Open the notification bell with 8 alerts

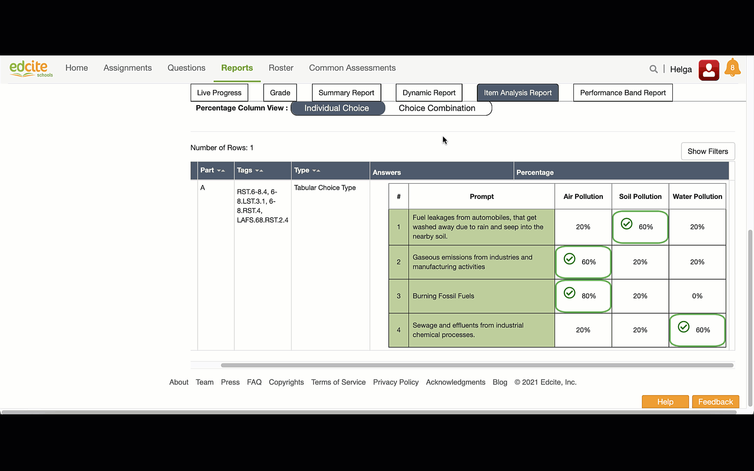pos(733,68)
